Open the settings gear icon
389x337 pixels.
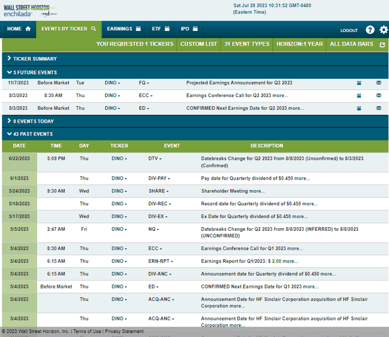[x=384, y=30]
